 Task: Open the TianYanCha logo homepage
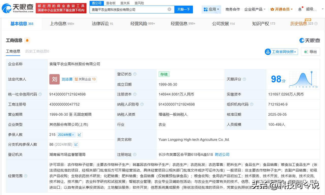[17, 8]
